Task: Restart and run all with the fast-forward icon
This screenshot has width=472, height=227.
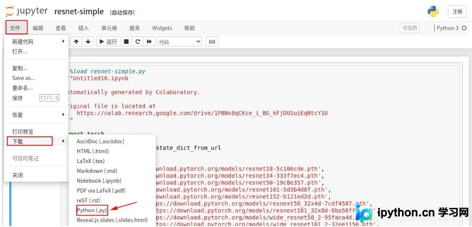Action: (149, 41)
